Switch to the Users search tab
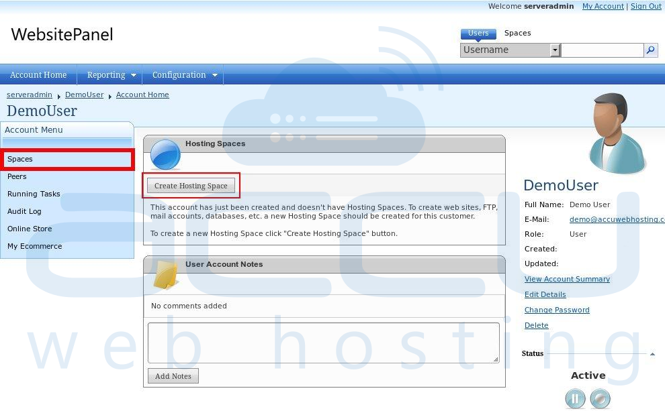Viewport: 665px width, 411px height. (478, 33)
